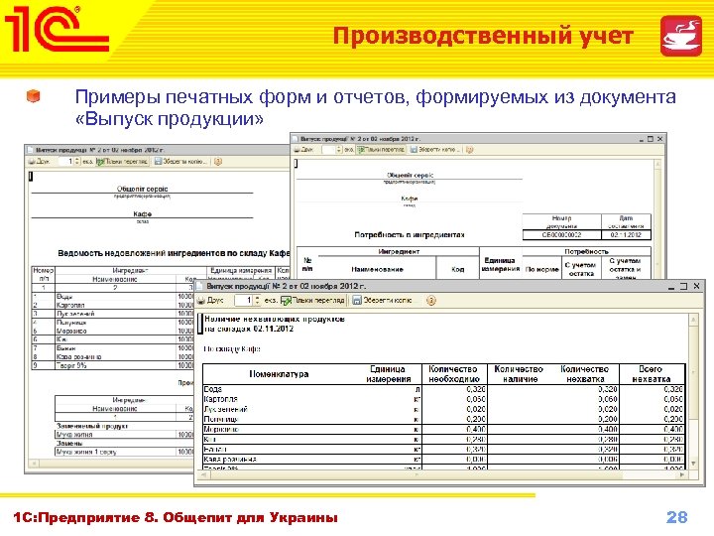Click help icon in left back window
Viewport: 714px width, 536px height.
[217, 162]
